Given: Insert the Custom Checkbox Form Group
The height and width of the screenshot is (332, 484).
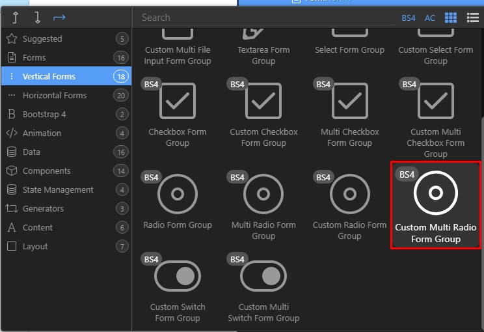Looking at the screenshot, I should [x=263, y=112].
